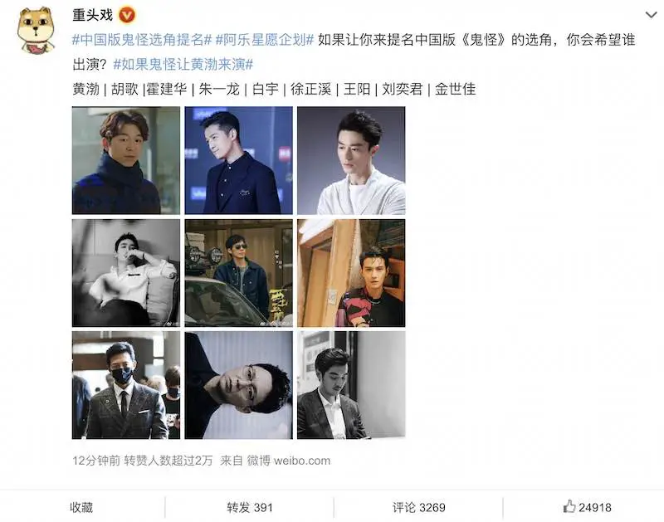
Task: Click the orange verified V badge
Action: point(127,16)
